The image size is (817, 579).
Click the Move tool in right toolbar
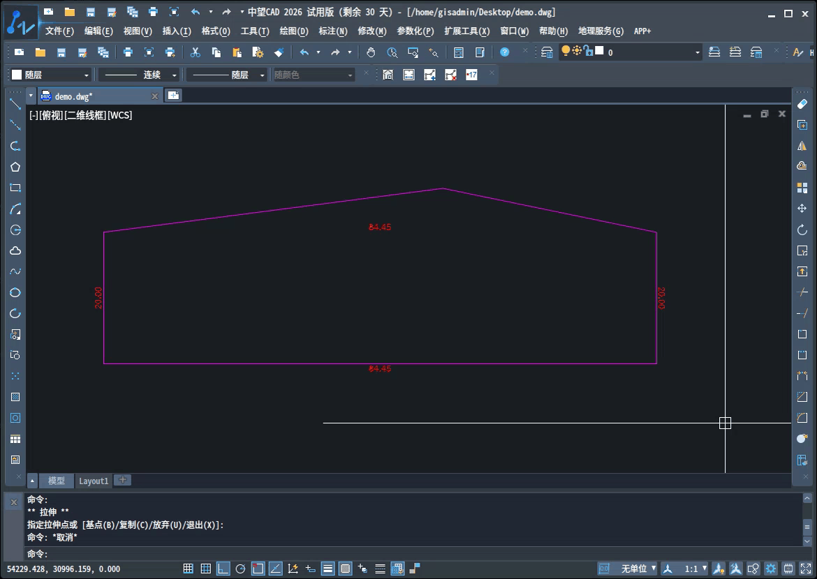(802, 209)
